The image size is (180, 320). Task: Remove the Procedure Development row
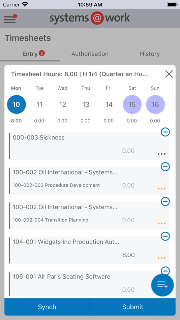tap(165, 167)
